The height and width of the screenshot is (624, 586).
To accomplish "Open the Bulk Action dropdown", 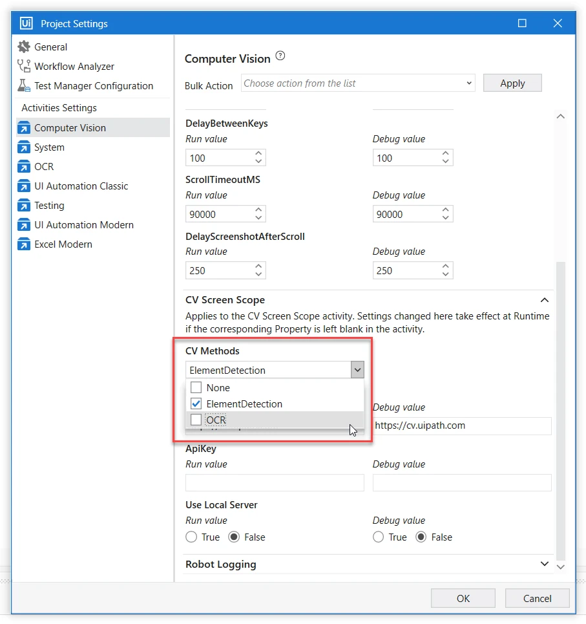I will (358, 83).
